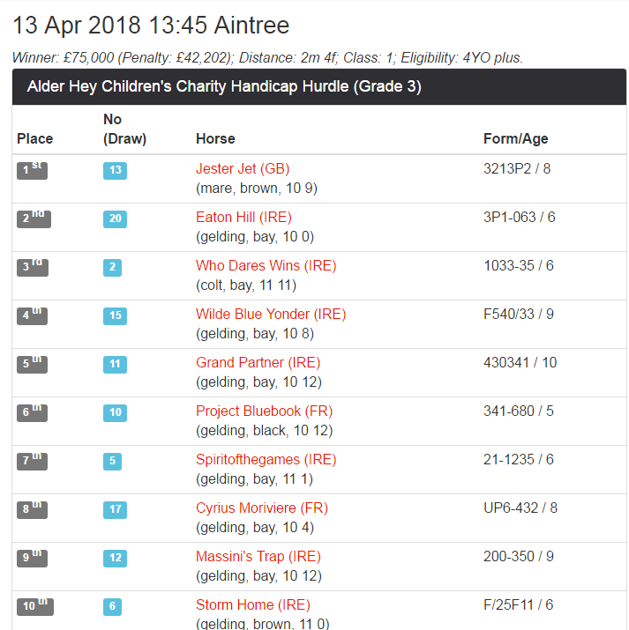The width and height of the screenshot is (629, 630).
Task: Click the blue number 15 badge
Action: 116,315
